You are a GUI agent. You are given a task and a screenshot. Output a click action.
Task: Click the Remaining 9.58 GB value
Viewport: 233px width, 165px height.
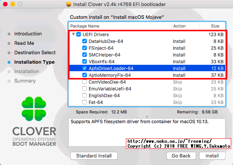click(x=210, y=112)
